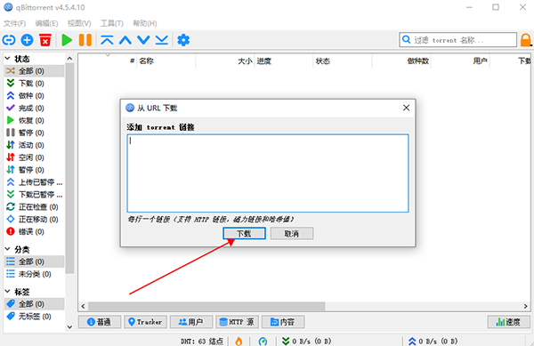
Task: Focus the torrent link text area
Action: click(268, 173)
